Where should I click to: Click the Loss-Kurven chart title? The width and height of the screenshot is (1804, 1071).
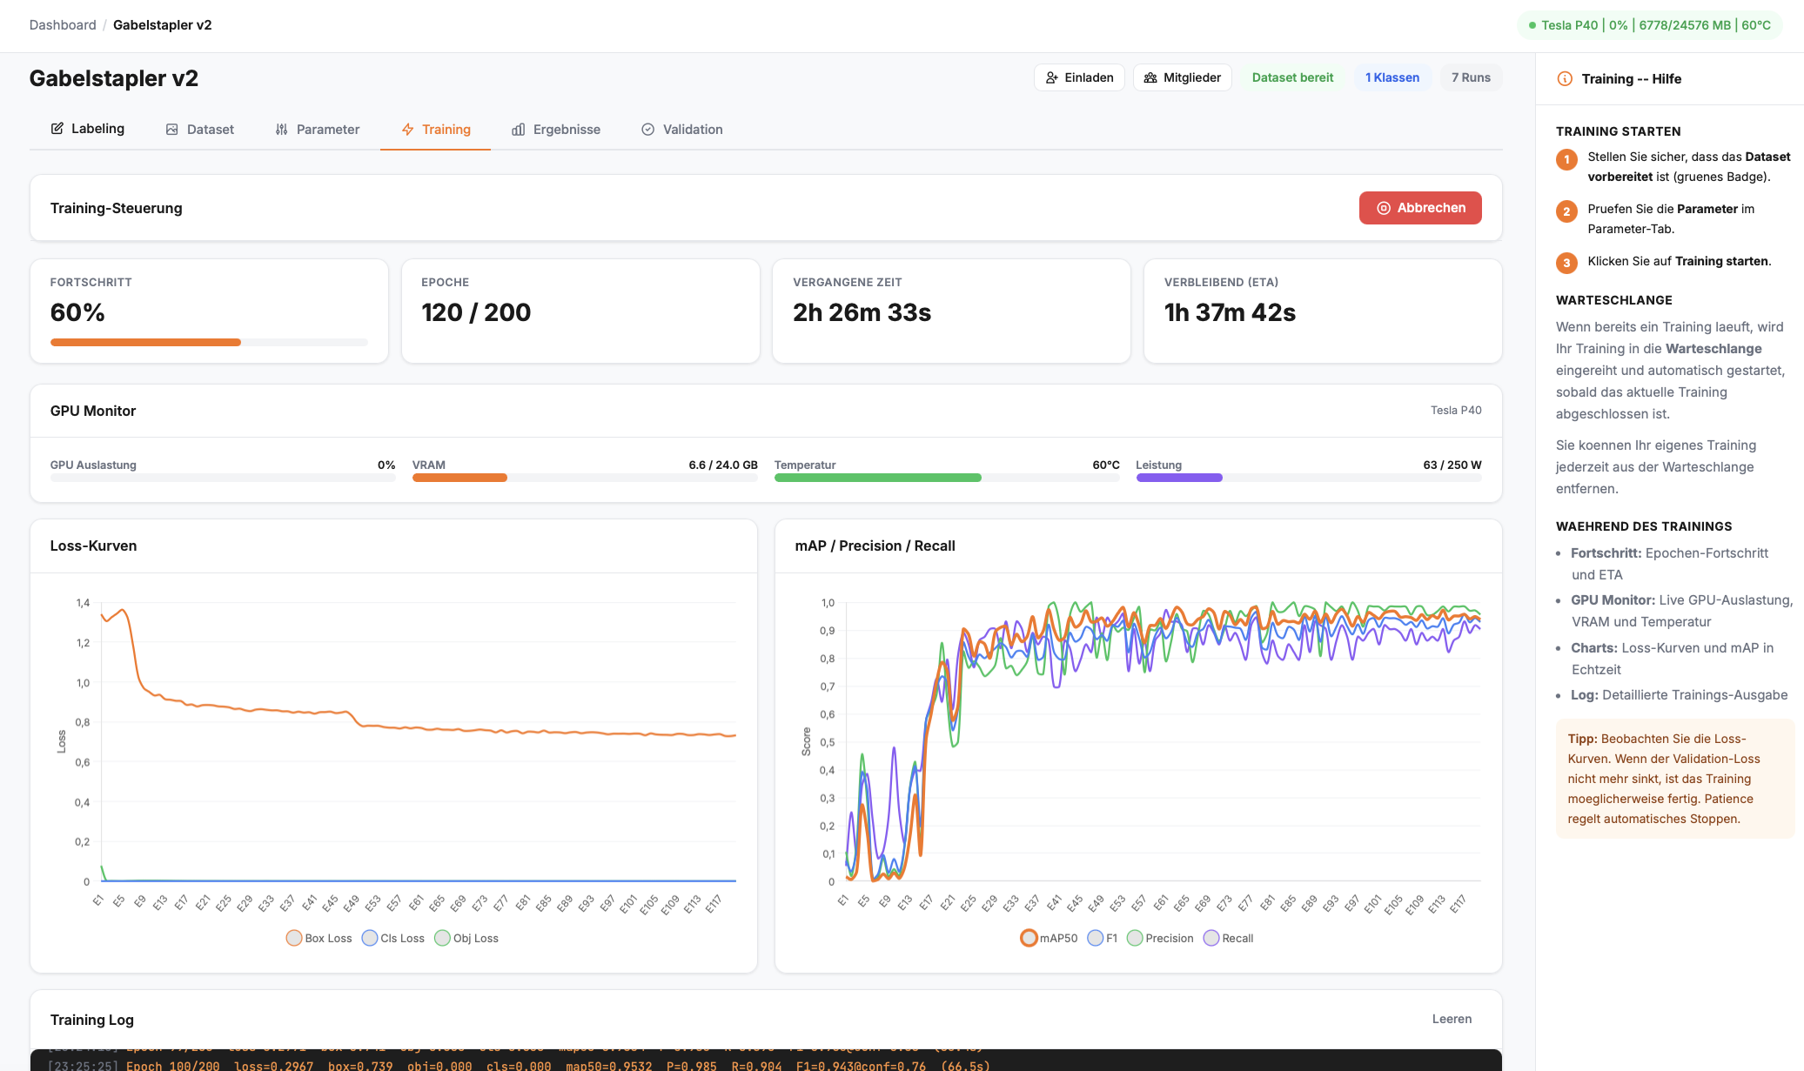(x=93, y=546)
